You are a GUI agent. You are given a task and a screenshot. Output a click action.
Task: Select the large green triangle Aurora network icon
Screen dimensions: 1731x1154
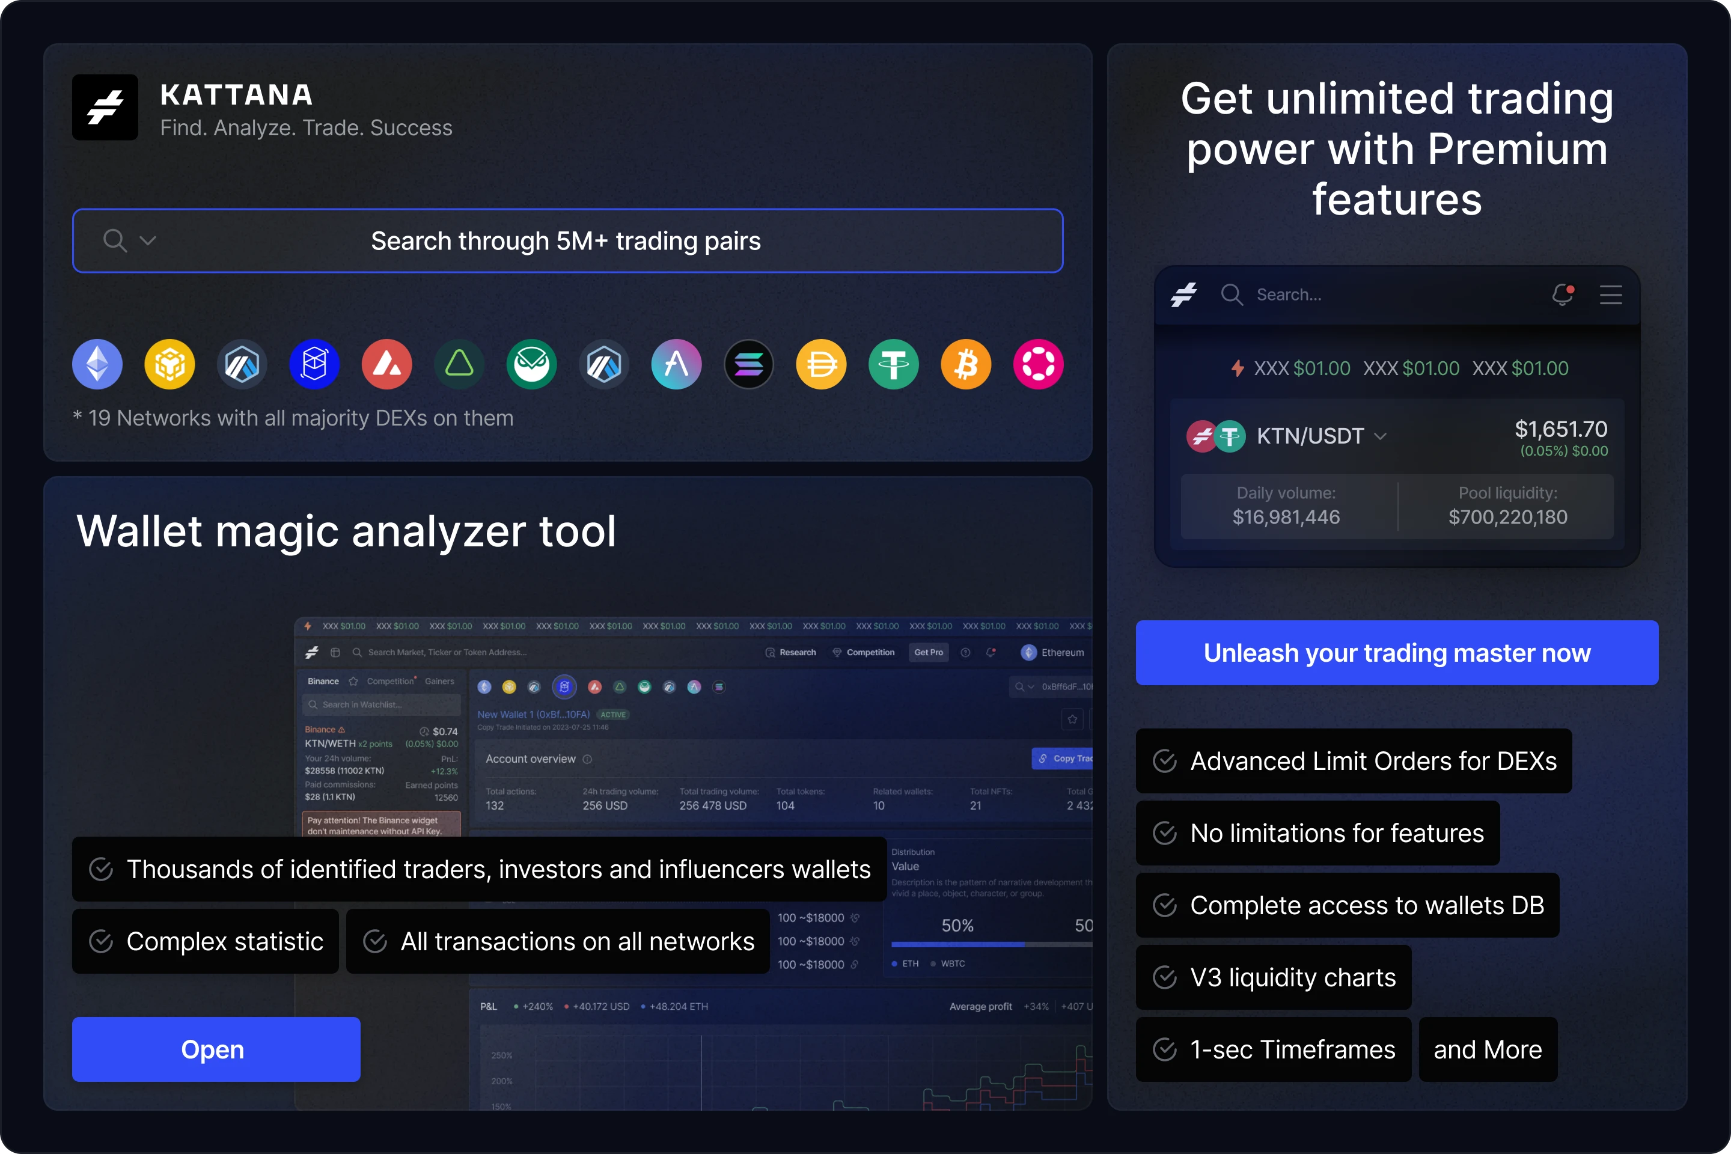click(459, 364)
